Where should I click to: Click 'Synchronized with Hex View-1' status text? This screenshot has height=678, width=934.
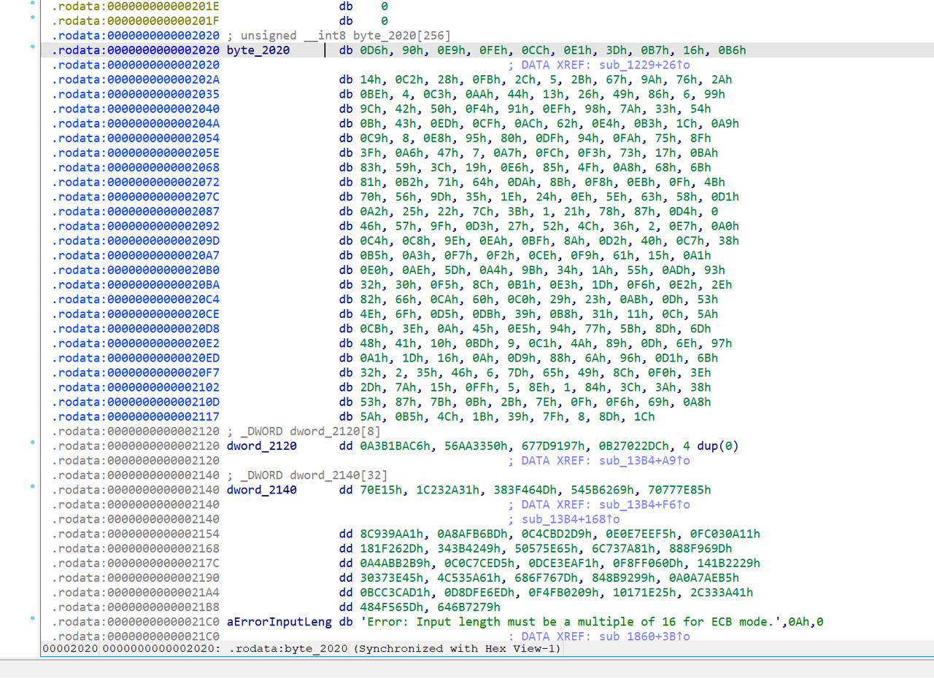click(457, 648)
